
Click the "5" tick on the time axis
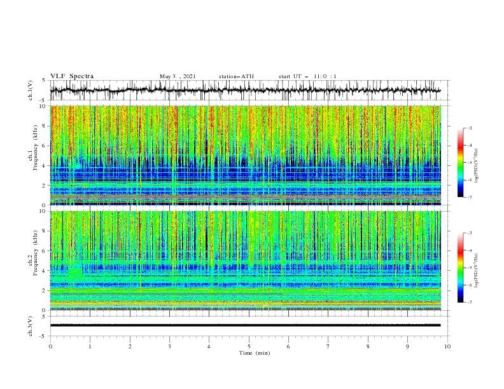pyautogui.click(x=249, y=346)
